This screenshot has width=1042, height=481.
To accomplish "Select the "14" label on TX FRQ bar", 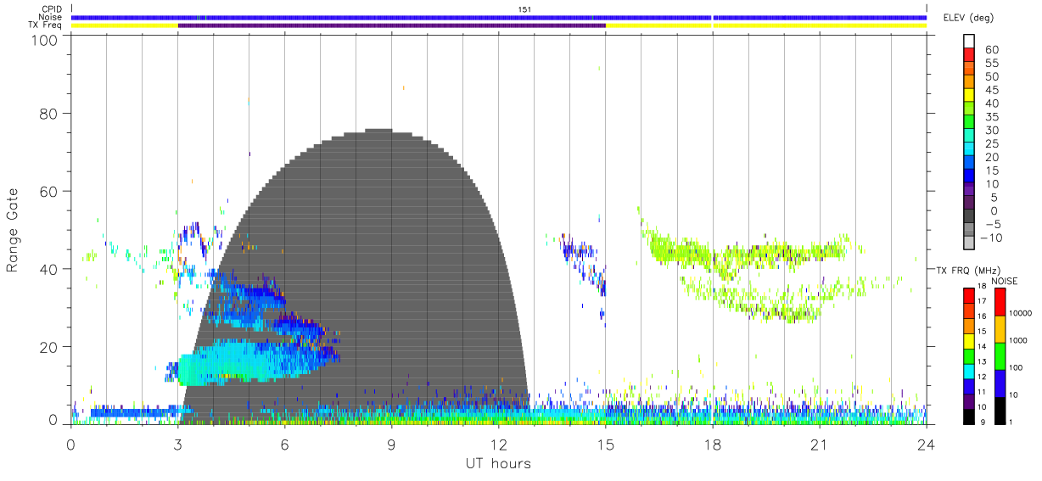I will 980,346.
